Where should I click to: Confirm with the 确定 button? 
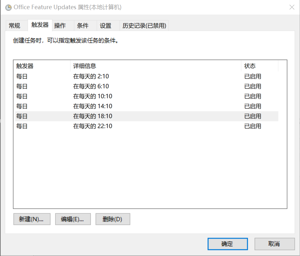[x=228, y=244]
